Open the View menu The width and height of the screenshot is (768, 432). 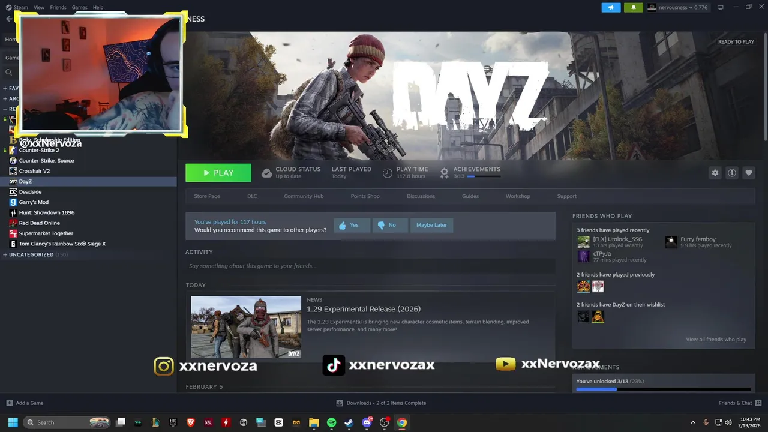(x=39, y=7)
